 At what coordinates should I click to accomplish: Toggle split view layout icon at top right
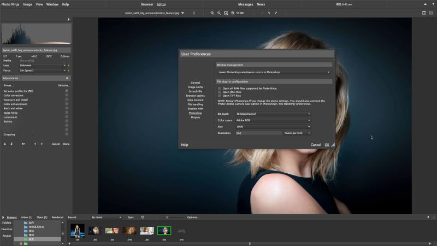coord(424,13)
